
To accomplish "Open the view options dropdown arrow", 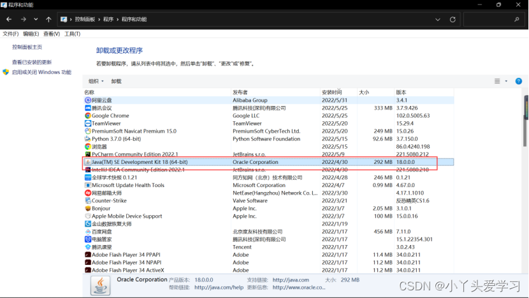I will pos(506,81).
